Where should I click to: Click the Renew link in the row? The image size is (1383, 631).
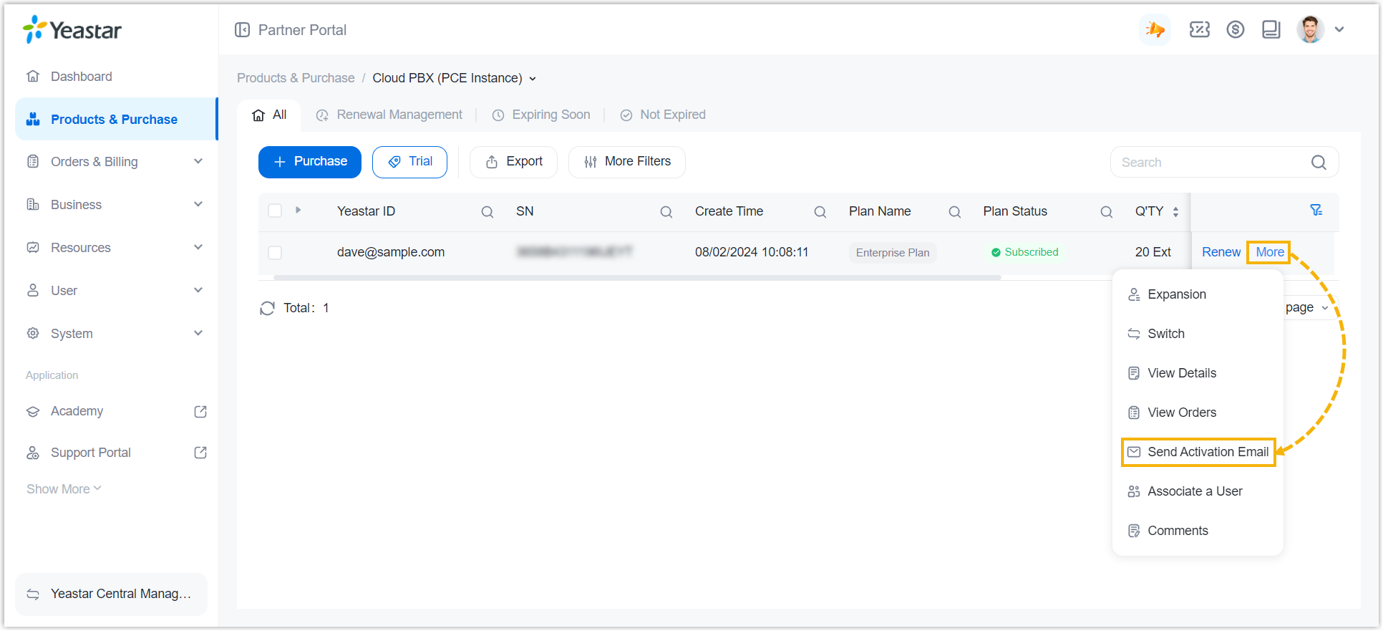[x=1221, y=252]
